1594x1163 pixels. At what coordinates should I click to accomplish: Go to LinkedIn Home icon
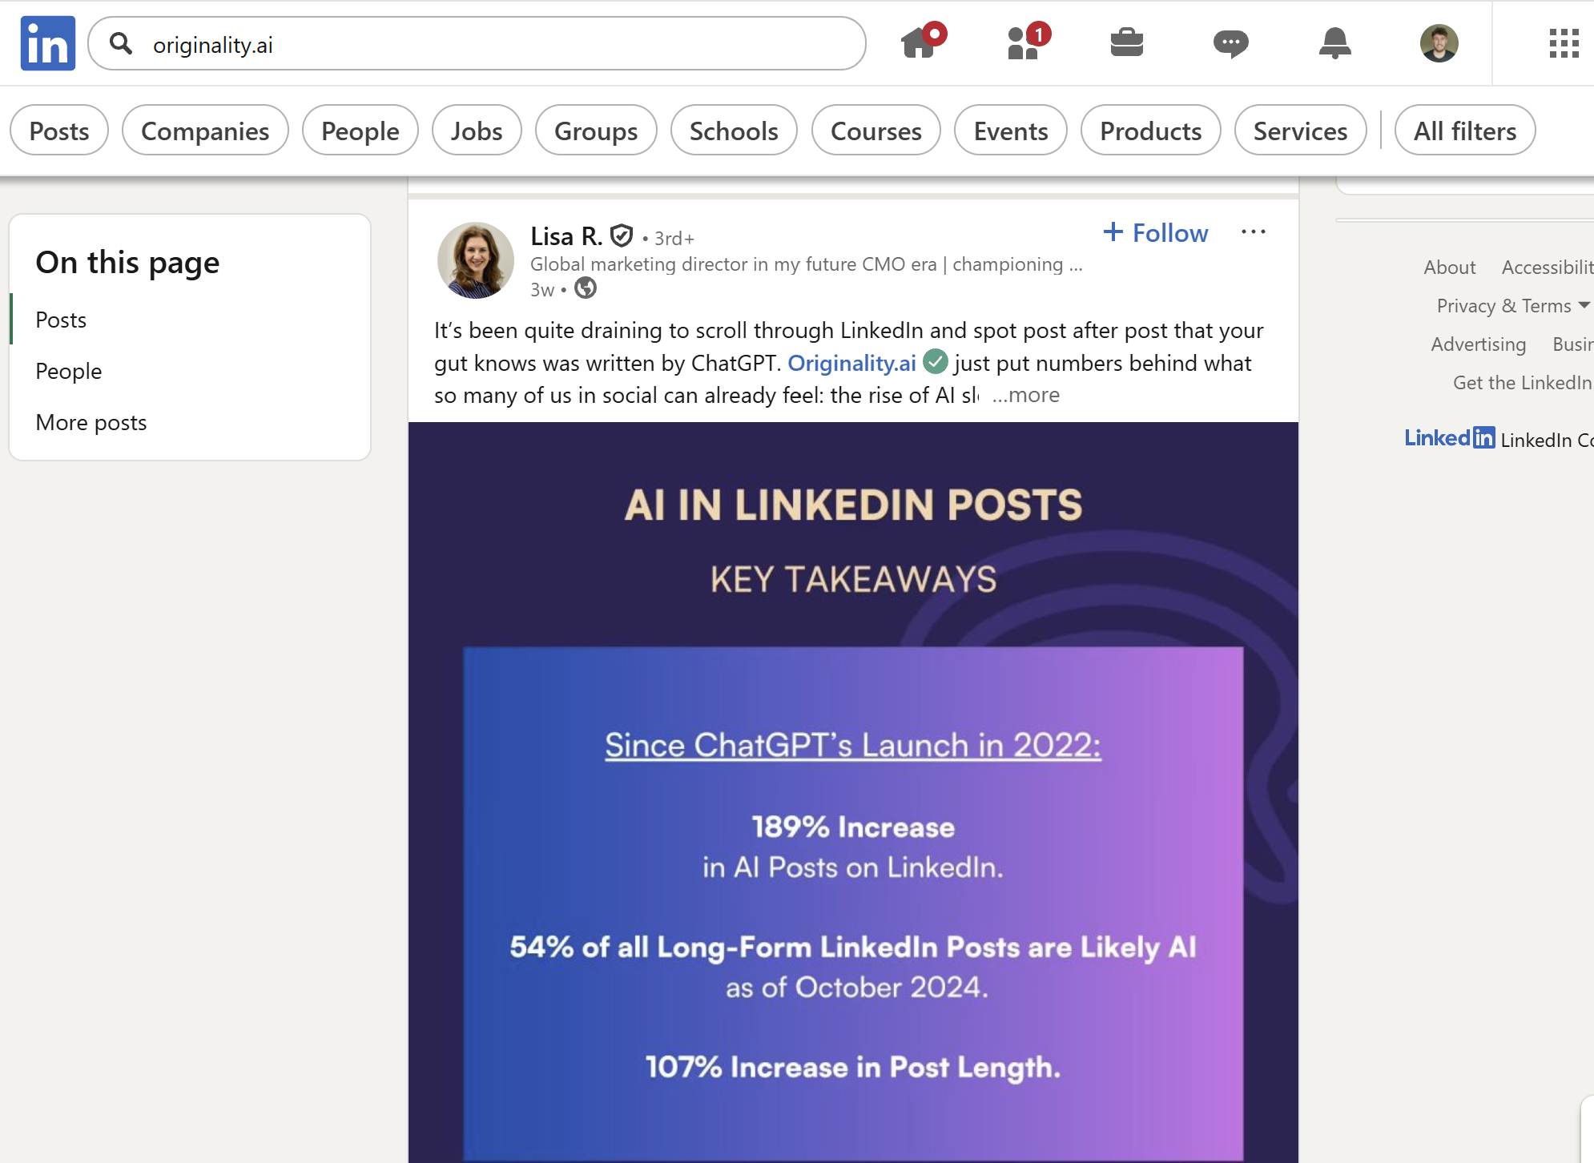tap(919, 43)
